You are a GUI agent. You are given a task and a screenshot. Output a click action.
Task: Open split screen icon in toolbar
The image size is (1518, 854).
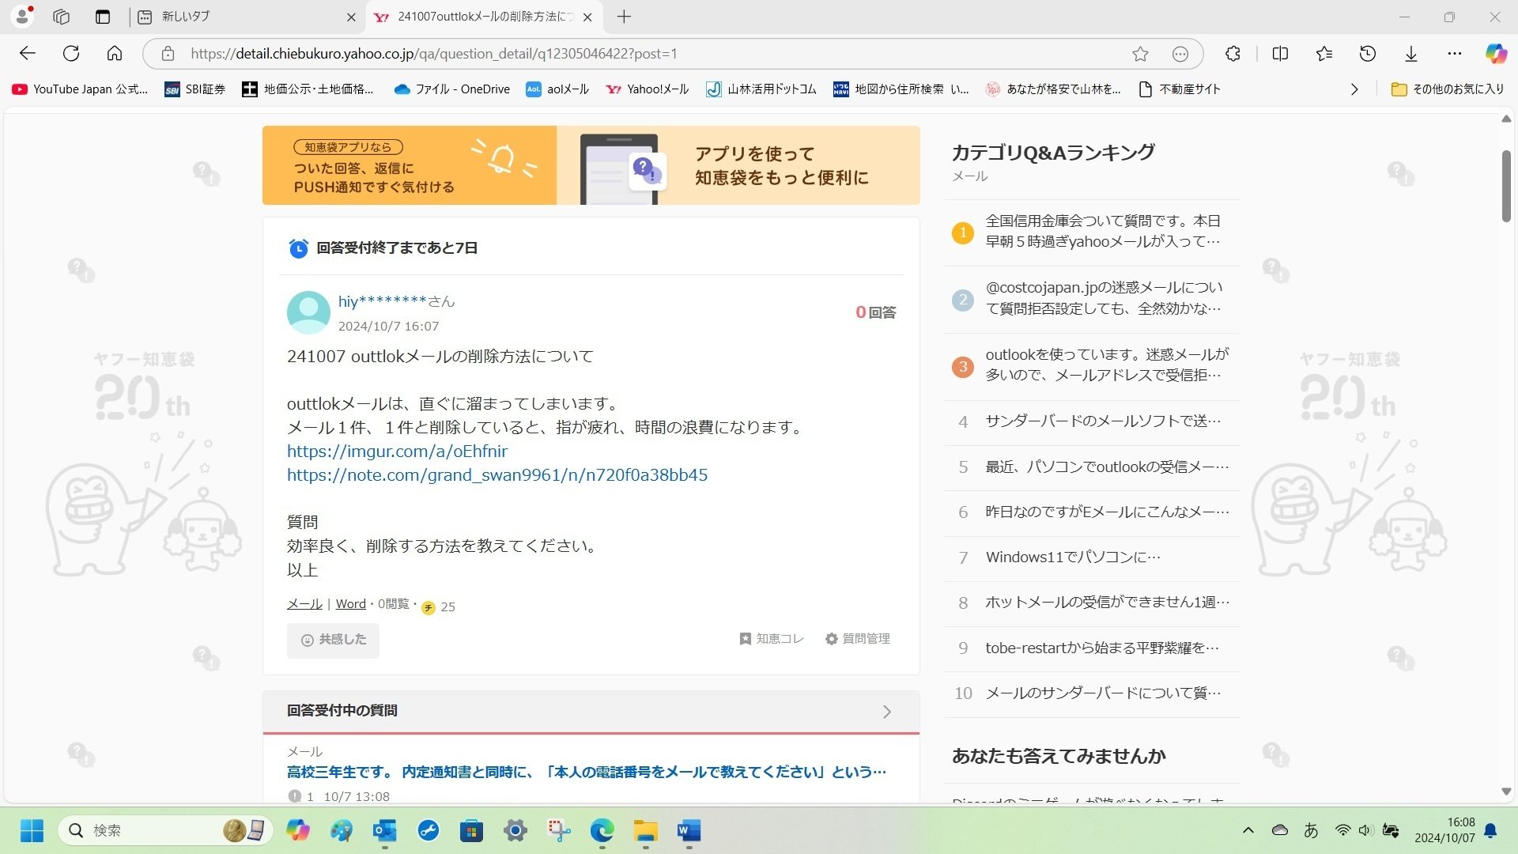(1278, 54)
